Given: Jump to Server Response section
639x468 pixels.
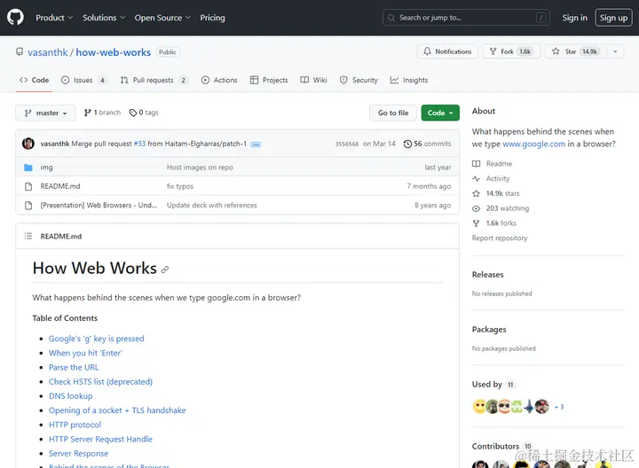Looking at the screenshot, I should click(x=78, y=453).
